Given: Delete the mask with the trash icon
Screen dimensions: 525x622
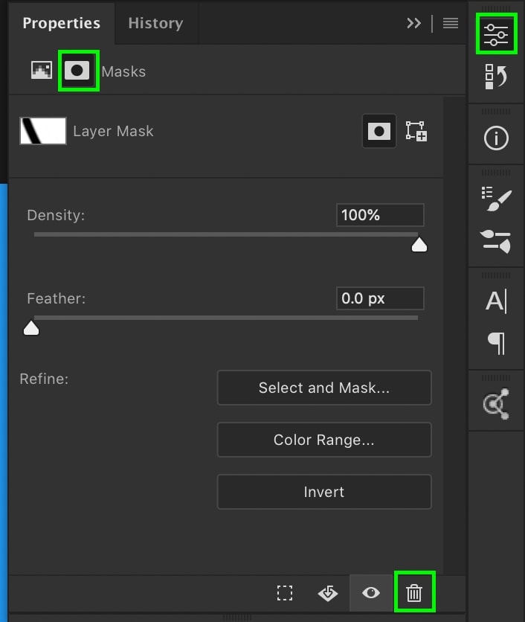Looking at the screenshot, I should pyautogui.click(x=414, y=593).
